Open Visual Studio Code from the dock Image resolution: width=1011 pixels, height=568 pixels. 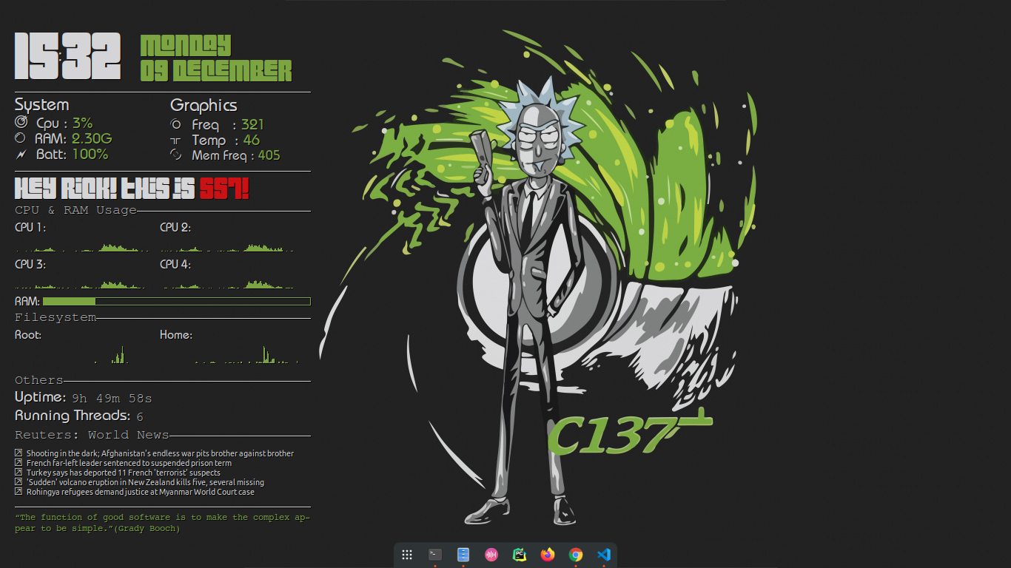[604, 555]
